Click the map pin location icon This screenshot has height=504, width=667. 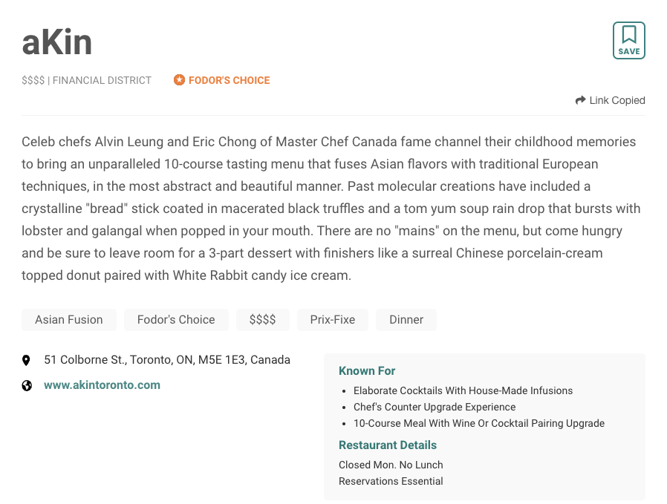point(27,360)
